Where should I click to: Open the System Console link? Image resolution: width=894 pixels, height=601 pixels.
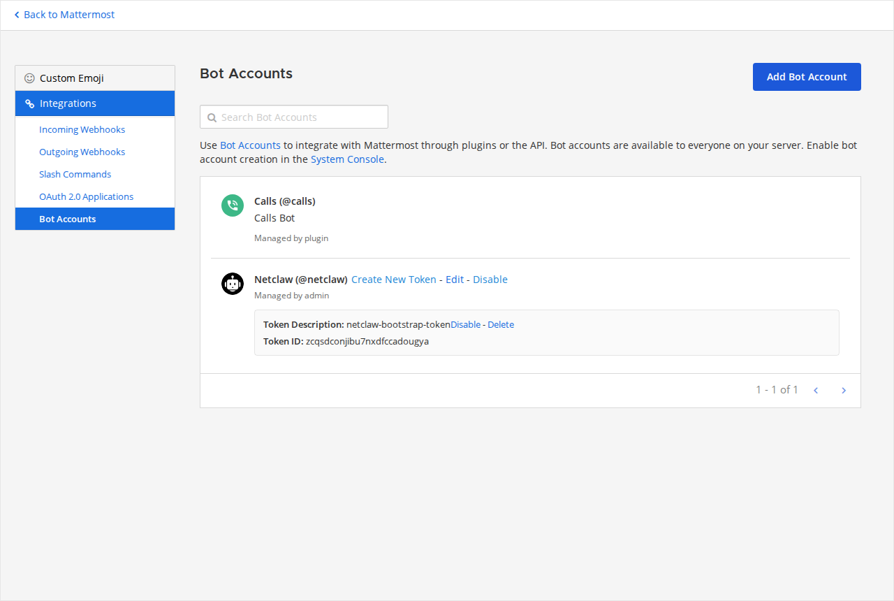pos(347,159)
